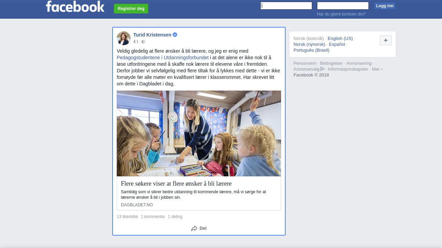
Task: Click the Facebook logo
Action: click(x=75, y=6)
